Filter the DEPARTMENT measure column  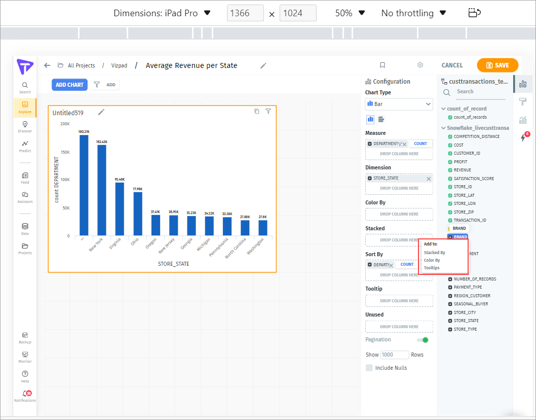coord(400,144)
